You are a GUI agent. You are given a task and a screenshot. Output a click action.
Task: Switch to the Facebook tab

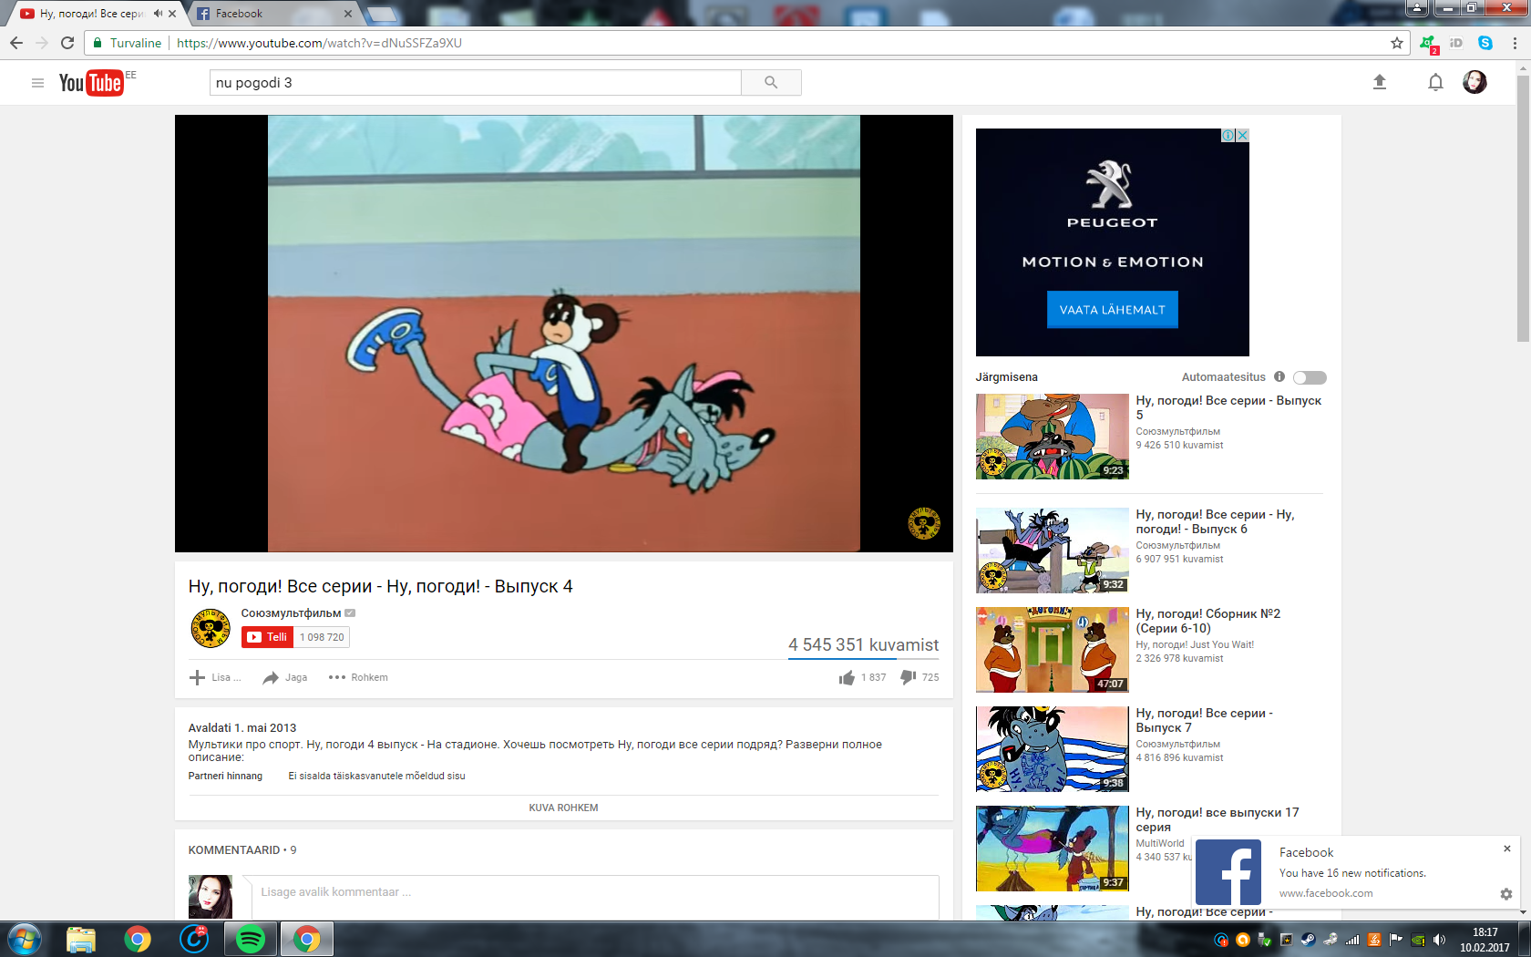(x=273, y=14)
